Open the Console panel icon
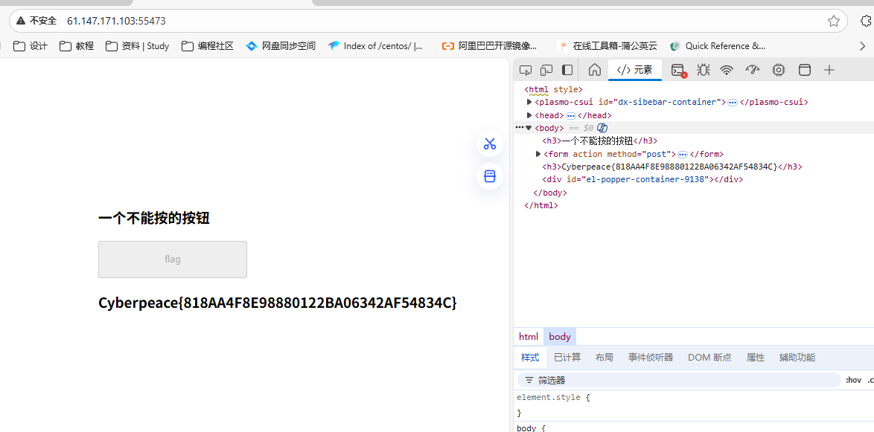874x432 pixels. [678, 70]
